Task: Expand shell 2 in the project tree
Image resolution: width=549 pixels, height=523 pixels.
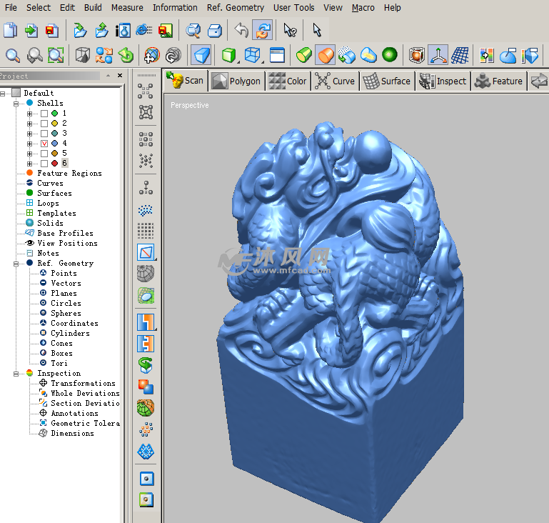Action: click(29, 124)
